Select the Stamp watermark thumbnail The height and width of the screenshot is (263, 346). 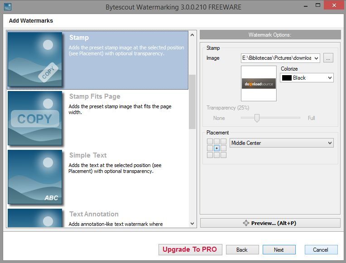click(x=35, y=59)
